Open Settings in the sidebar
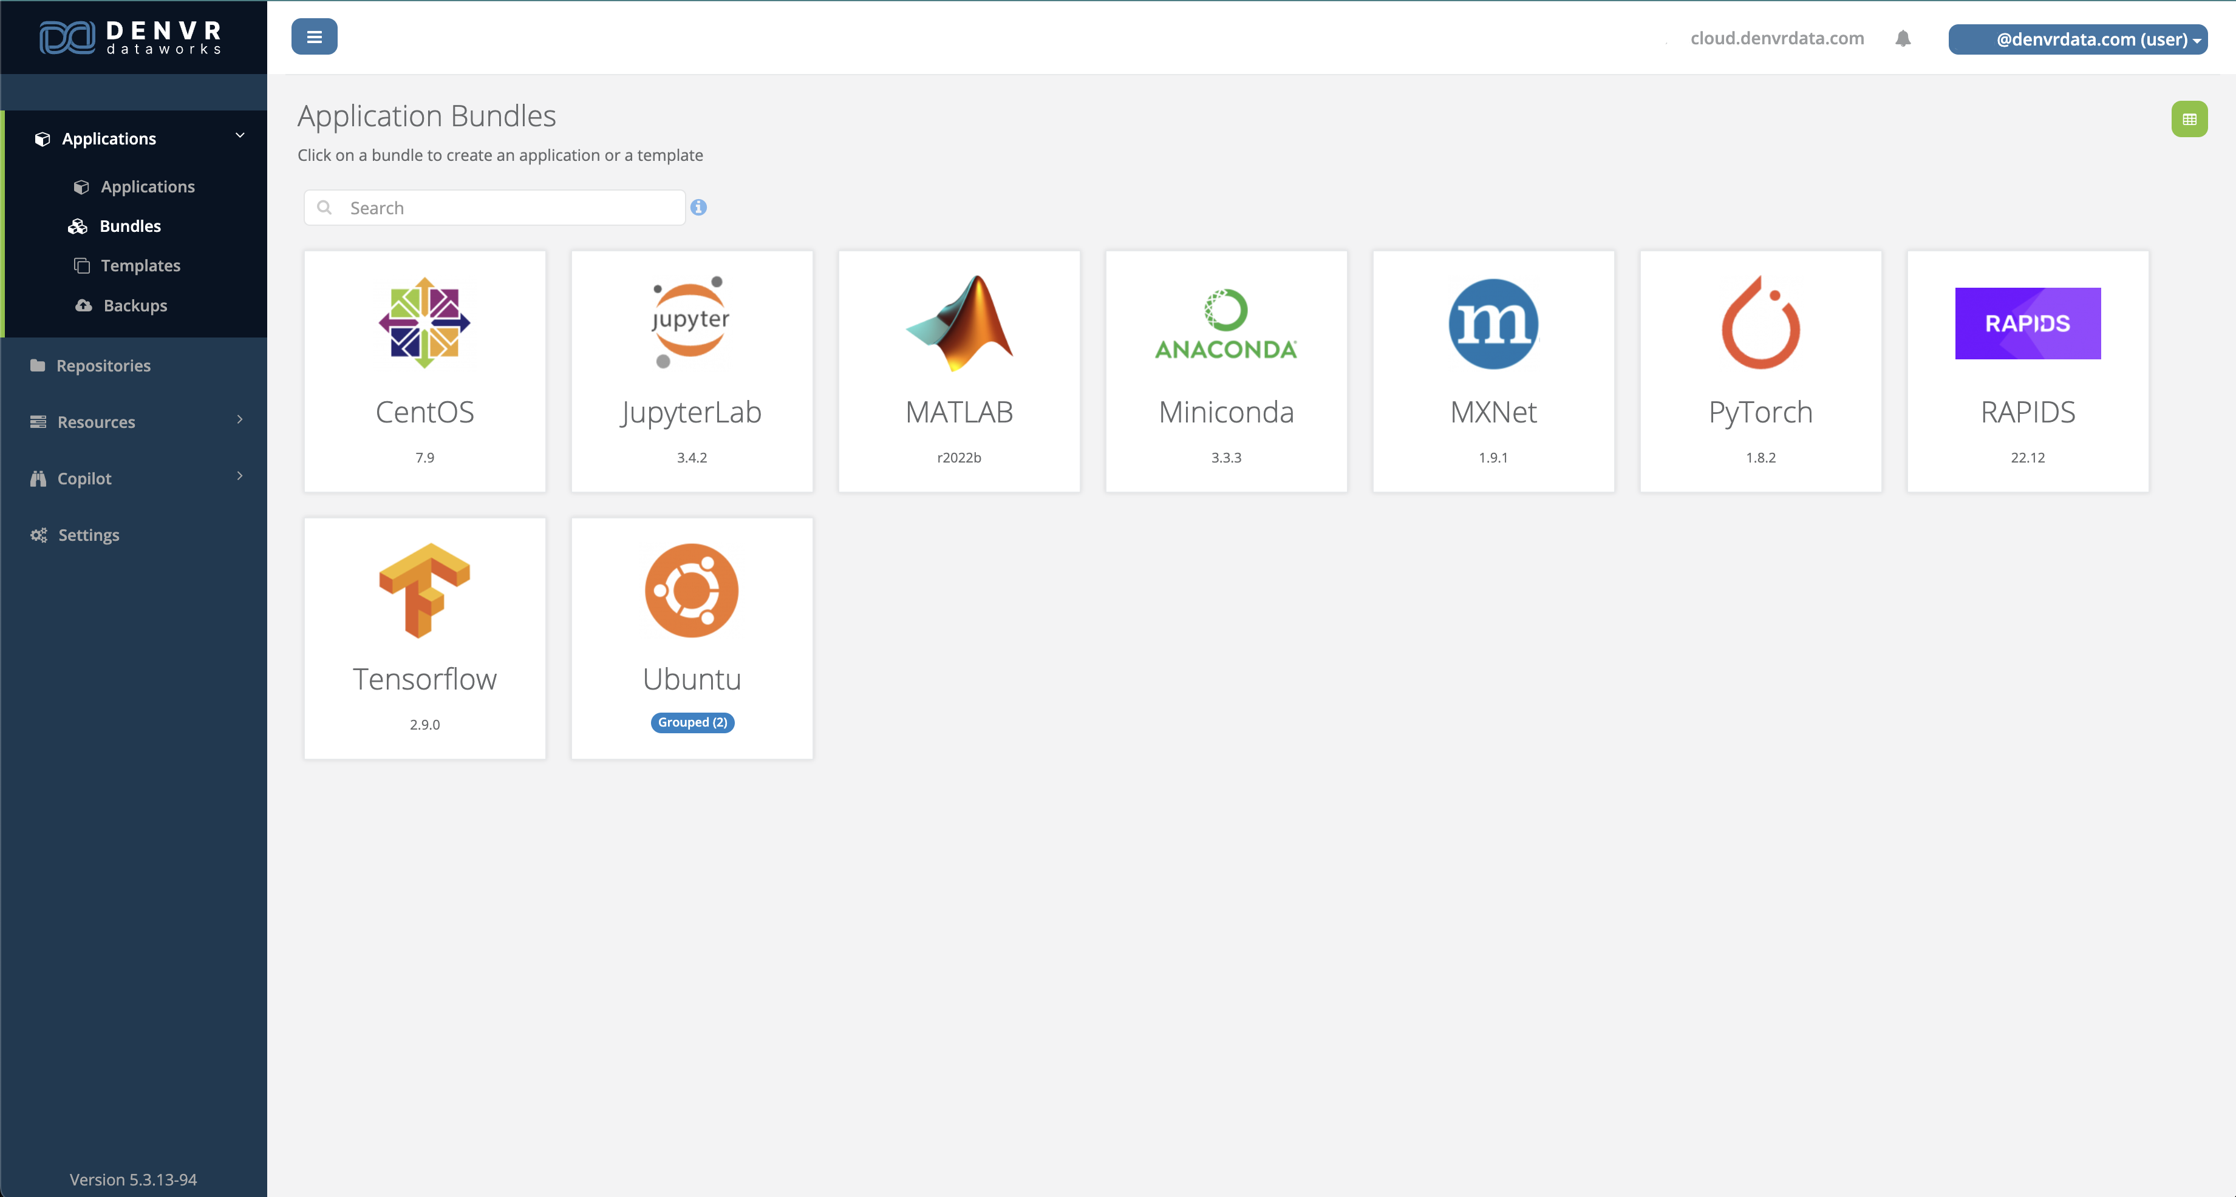This screenshot has width=2236, height=1197. click(89, 535)
